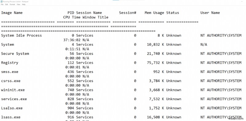This screenshot has width=246, height=121.
Task: Click the '0:00:08' CPU time value
Action: [73, 104]
